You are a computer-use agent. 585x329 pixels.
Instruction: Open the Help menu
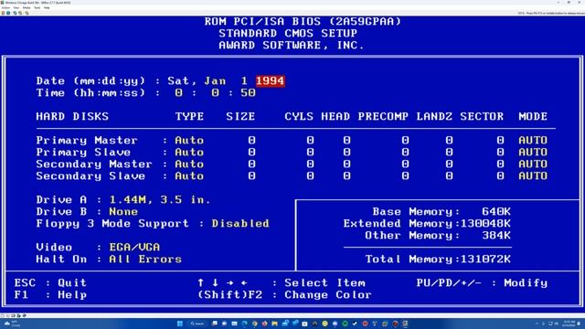tap(47, 7)
